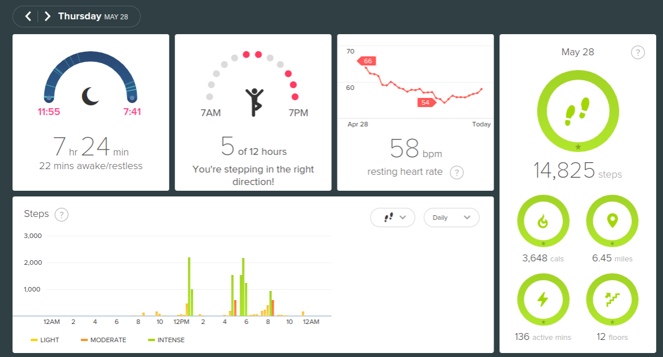Screen dimensions: 663x357
Task: Click the 14,825 steps count
Action: (x=577, y=170)
